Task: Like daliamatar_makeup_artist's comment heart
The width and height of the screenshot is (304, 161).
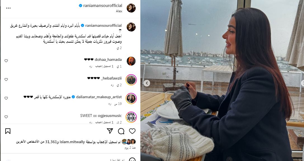Action: [6, 98]
